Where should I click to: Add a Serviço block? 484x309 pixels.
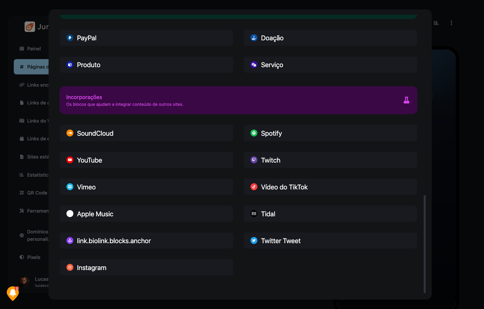tap(330, 65)
